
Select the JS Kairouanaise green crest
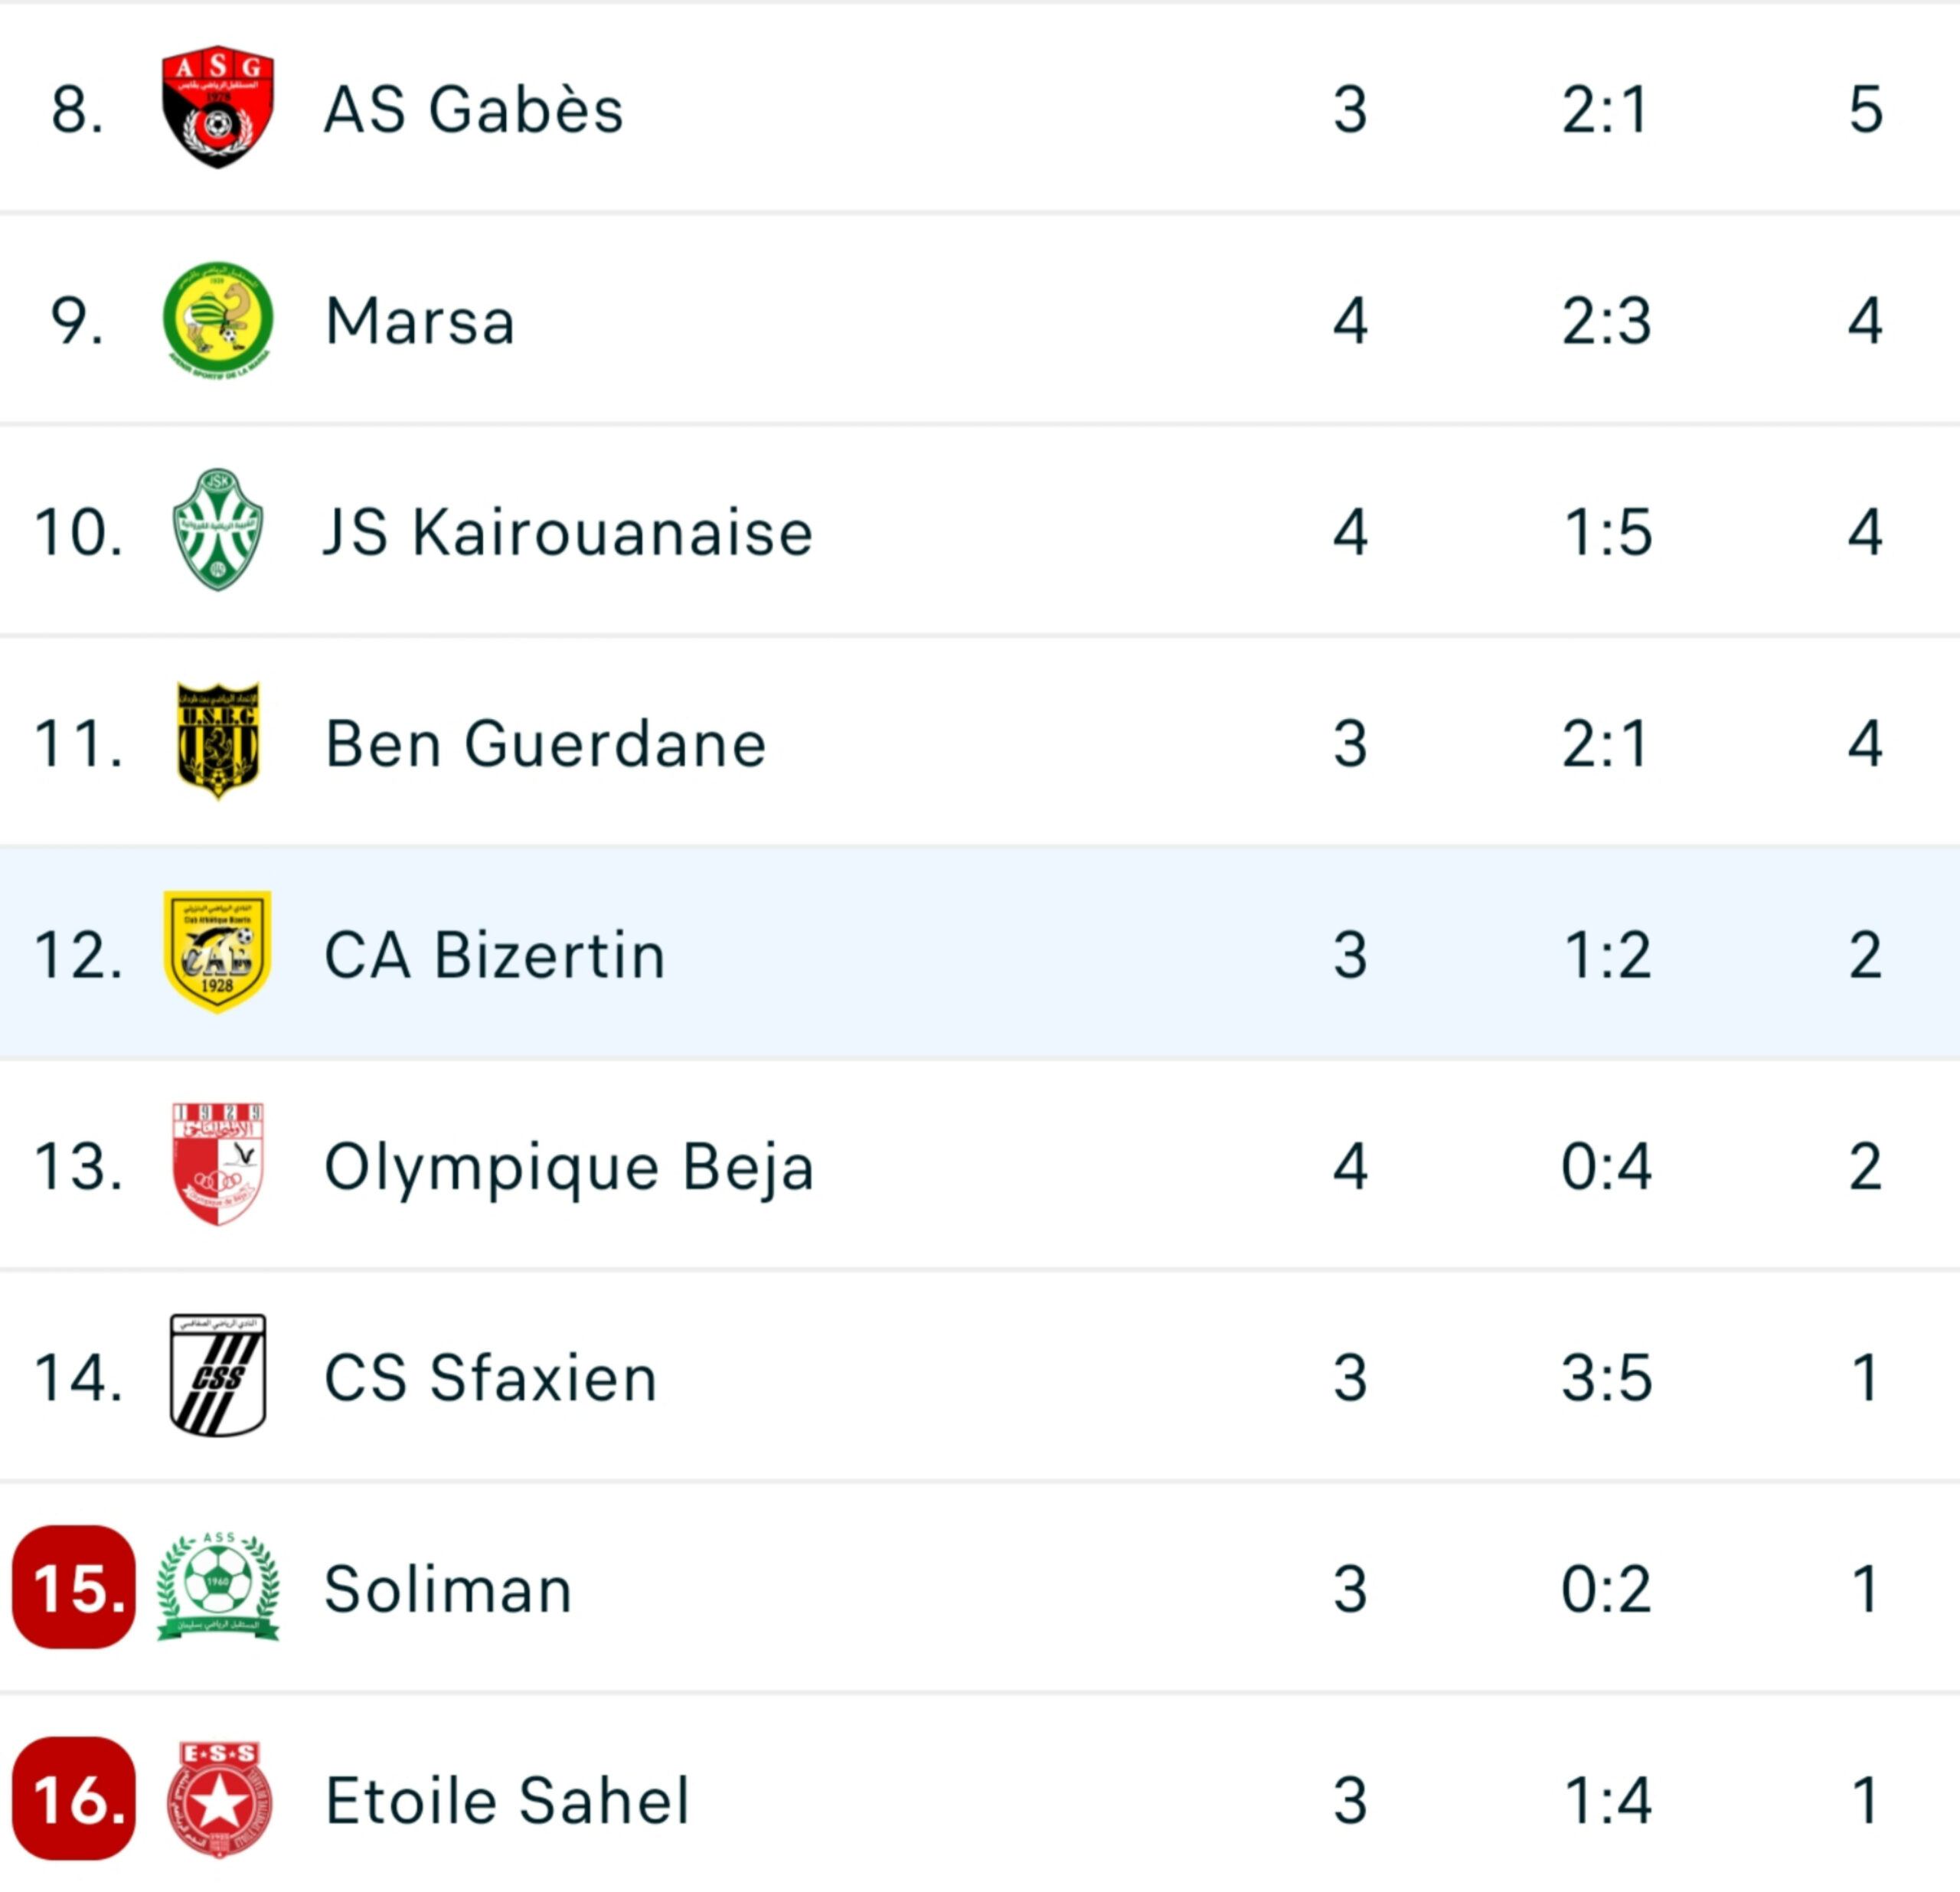pos(218,530)
